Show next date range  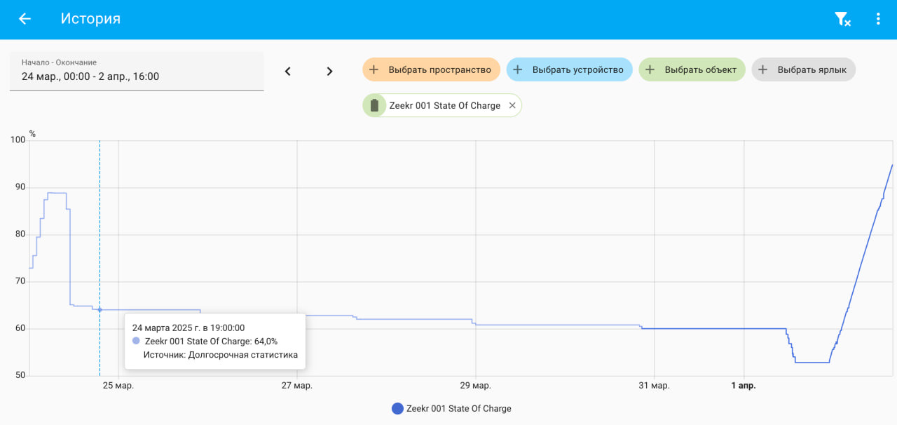tap(329, 71)
